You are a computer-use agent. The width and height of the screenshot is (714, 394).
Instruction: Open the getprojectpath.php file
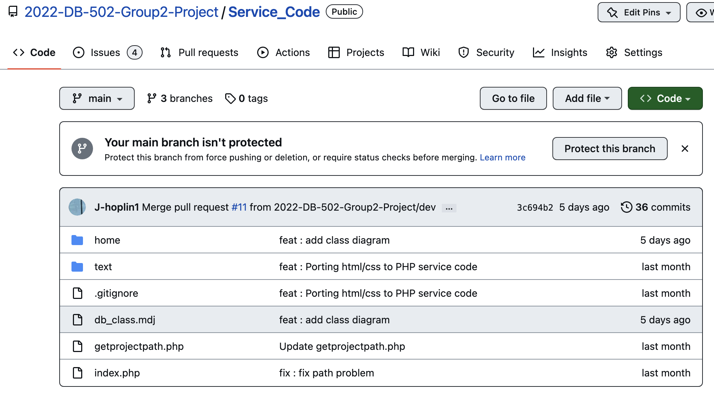click(139, 346)
